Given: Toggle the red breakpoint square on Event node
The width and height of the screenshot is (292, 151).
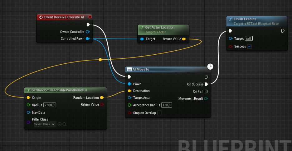Looking at the screenshot, I should pos(90,17).
